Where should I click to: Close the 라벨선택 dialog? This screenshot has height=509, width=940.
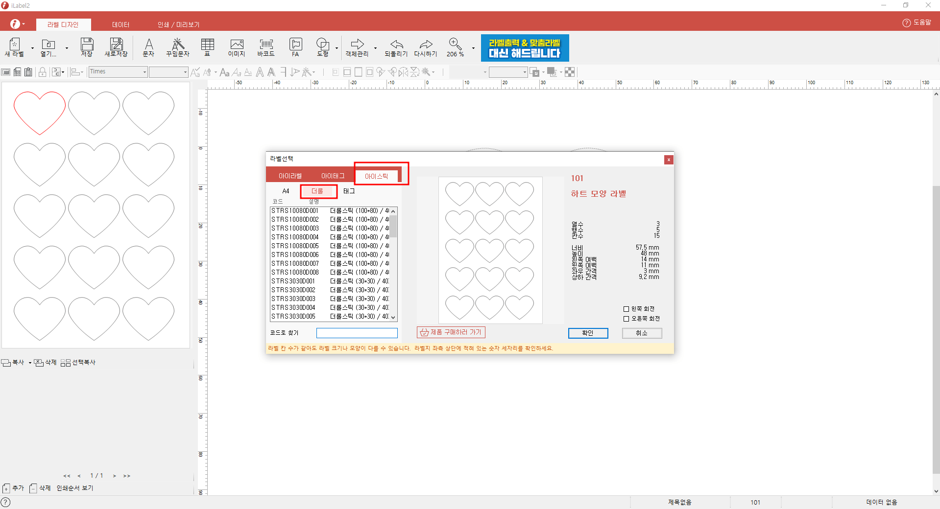coord(669,160)
